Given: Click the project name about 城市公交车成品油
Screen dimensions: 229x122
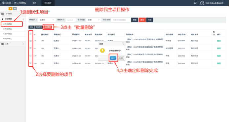Looking at the screenshot, I should [x=144, y=56].
